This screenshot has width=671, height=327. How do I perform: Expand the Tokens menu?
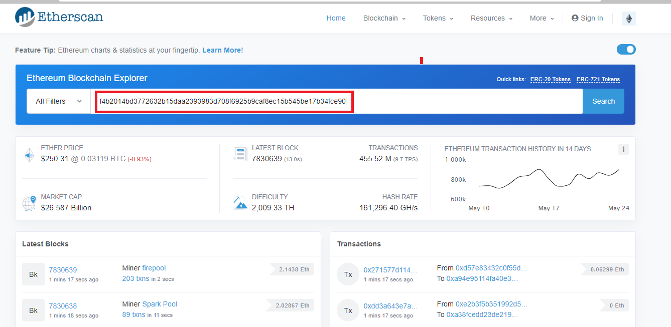438,18
